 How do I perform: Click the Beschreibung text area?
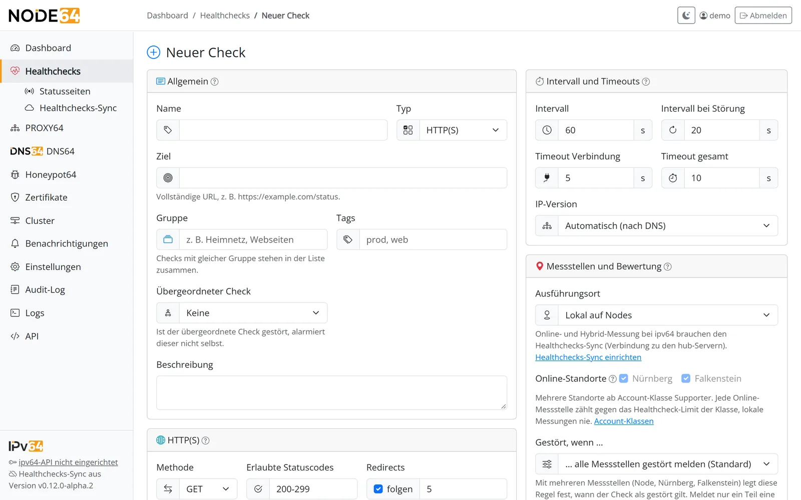tap(331, 393)
